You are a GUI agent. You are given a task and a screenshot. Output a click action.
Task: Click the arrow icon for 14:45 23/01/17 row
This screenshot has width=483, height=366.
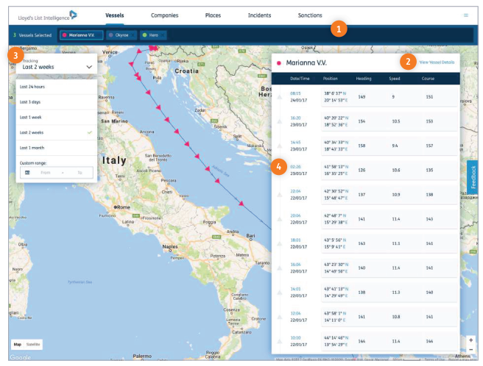point(279,146)
